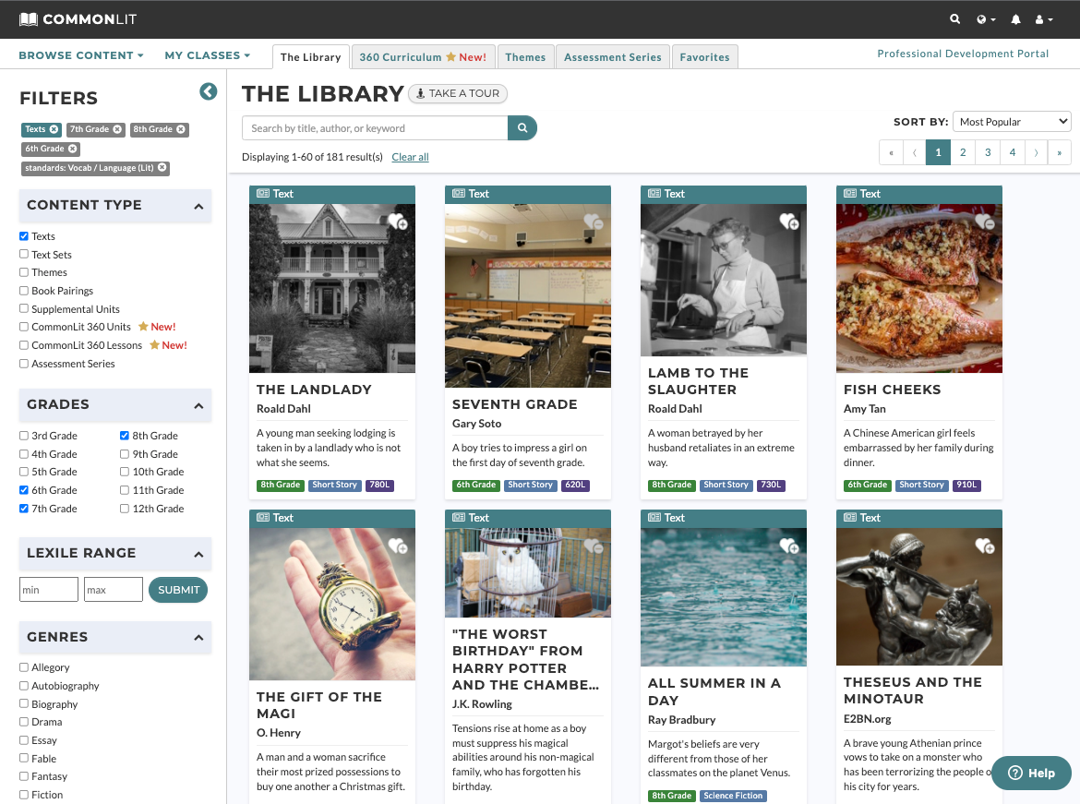Open the Assessment Series tab
Viewport: 1080px width, 804px height.
612,57
